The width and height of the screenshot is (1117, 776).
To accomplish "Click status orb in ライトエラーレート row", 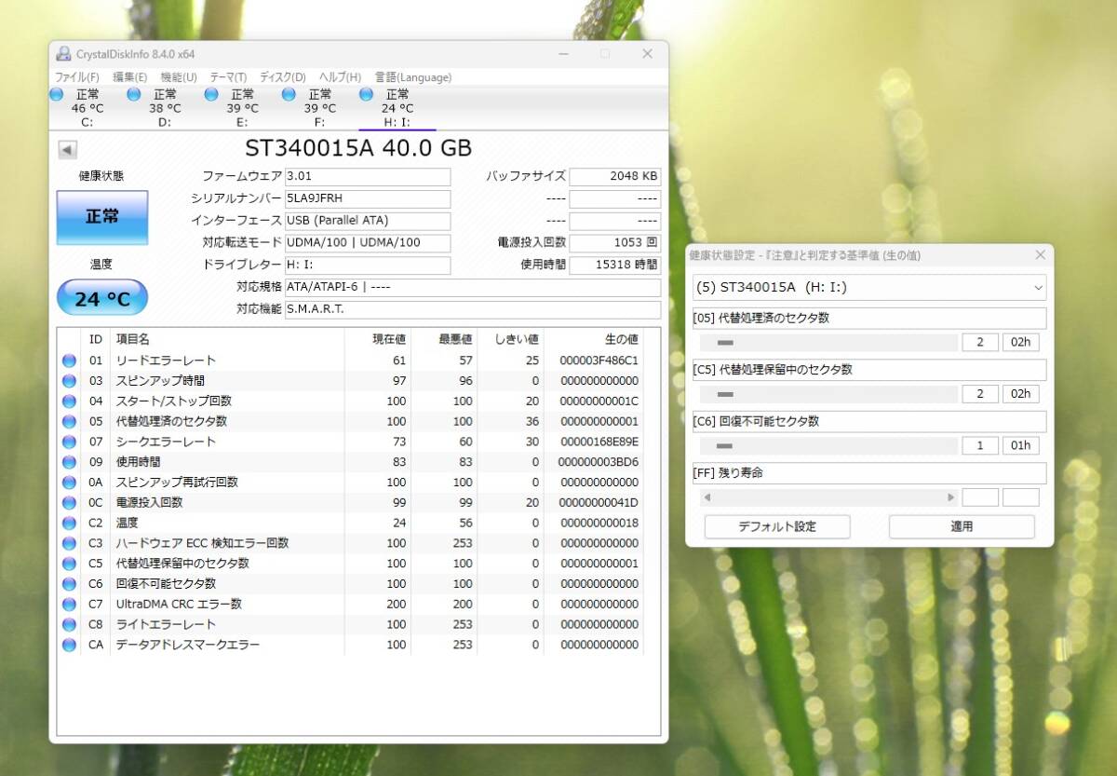I will coord(69,625).
